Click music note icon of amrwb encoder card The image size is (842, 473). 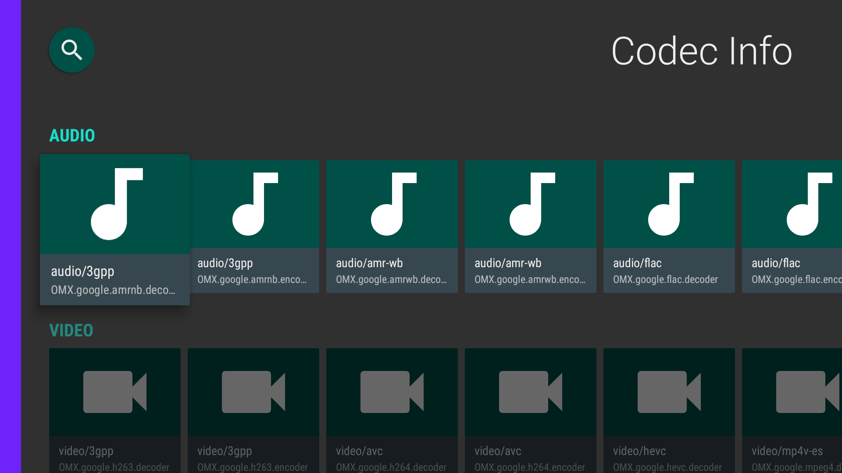point(532,204)
